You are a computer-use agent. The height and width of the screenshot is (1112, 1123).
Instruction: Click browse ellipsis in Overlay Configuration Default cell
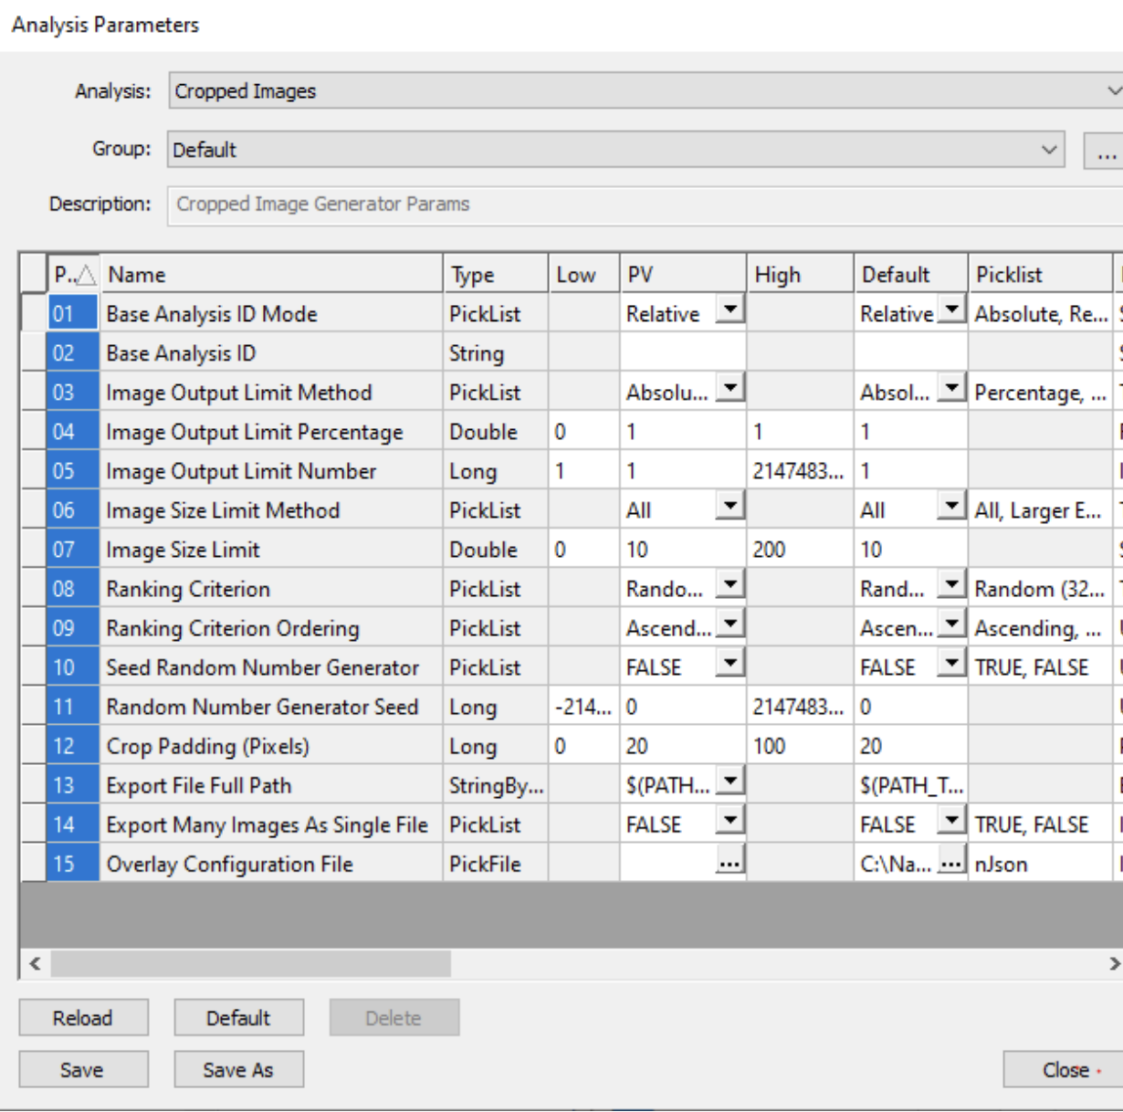(951, 862)
